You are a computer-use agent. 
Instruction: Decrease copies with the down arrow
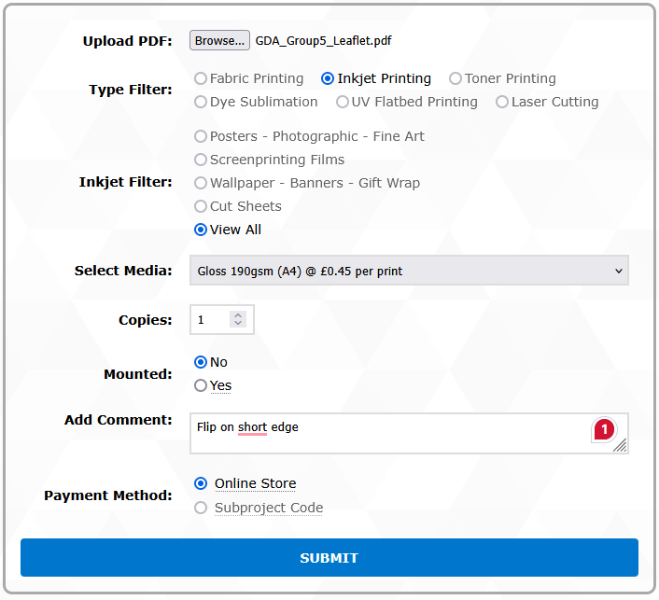coord(238,325)
